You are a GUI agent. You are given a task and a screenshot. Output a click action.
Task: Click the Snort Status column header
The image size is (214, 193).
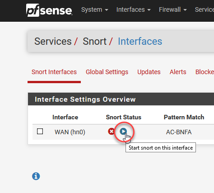point(124,117)
